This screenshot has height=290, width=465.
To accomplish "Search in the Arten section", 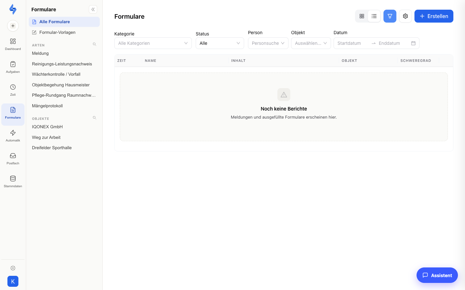I will click(x=95, y=44).
